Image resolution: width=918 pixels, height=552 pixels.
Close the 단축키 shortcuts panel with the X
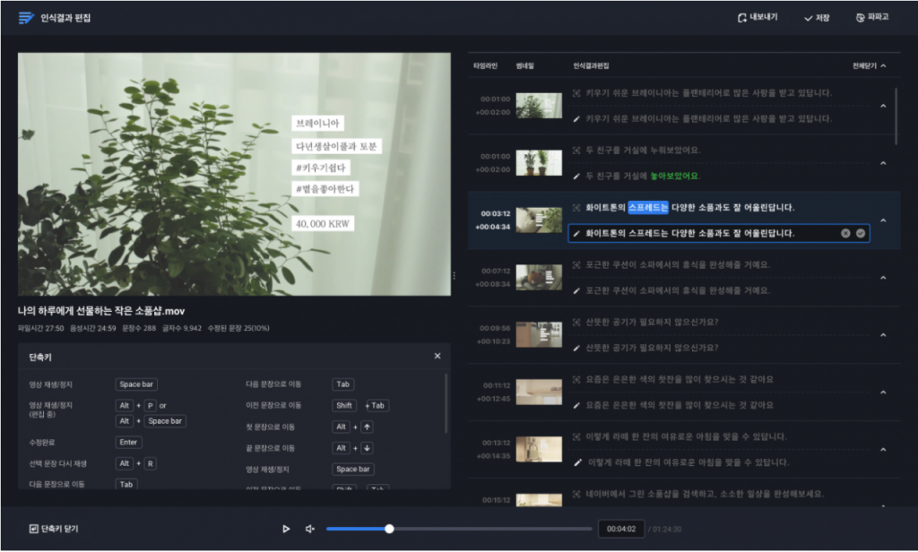(x=437, y=356)
